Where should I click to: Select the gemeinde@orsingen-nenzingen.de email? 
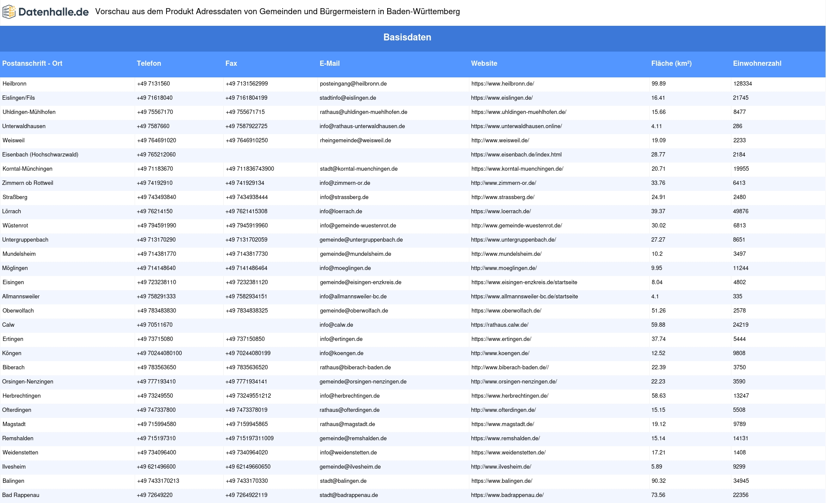[x=363, y=382]
